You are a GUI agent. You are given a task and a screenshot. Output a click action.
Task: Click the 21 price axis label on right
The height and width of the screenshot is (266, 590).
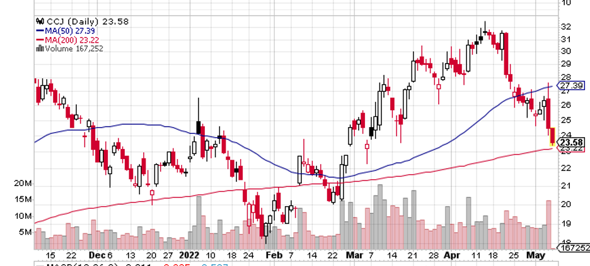tap(566, 186)
